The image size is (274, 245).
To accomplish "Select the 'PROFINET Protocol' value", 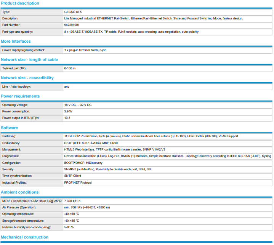I will click(78, 183).
